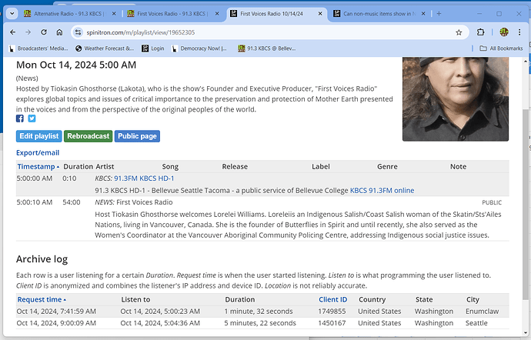The width and height of the screenshot is (531, 340).
Task: Select the Seattle city cell
Action: pos(476,323)
